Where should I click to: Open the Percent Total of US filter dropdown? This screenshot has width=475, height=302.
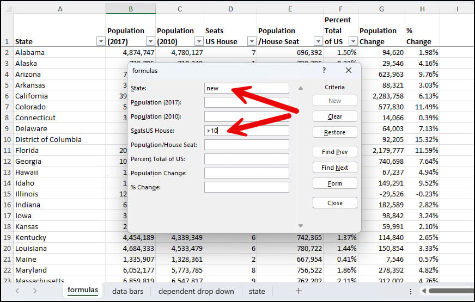(353, 41)
